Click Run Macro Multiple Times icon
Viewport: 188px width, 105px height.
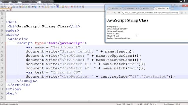(x=80, y=7)
